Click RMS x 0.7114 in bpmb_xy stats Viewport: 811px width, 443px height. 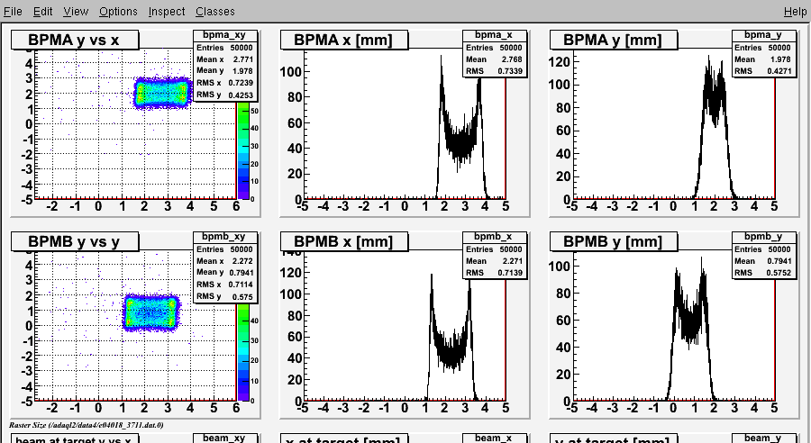(224, 285)
